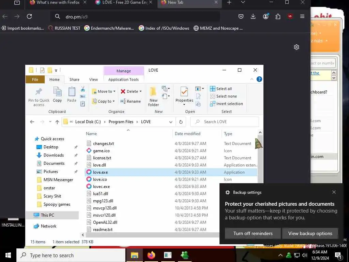Click Import bookmarks button
This screenshot has width=349, height=262.
pos(22,28)
